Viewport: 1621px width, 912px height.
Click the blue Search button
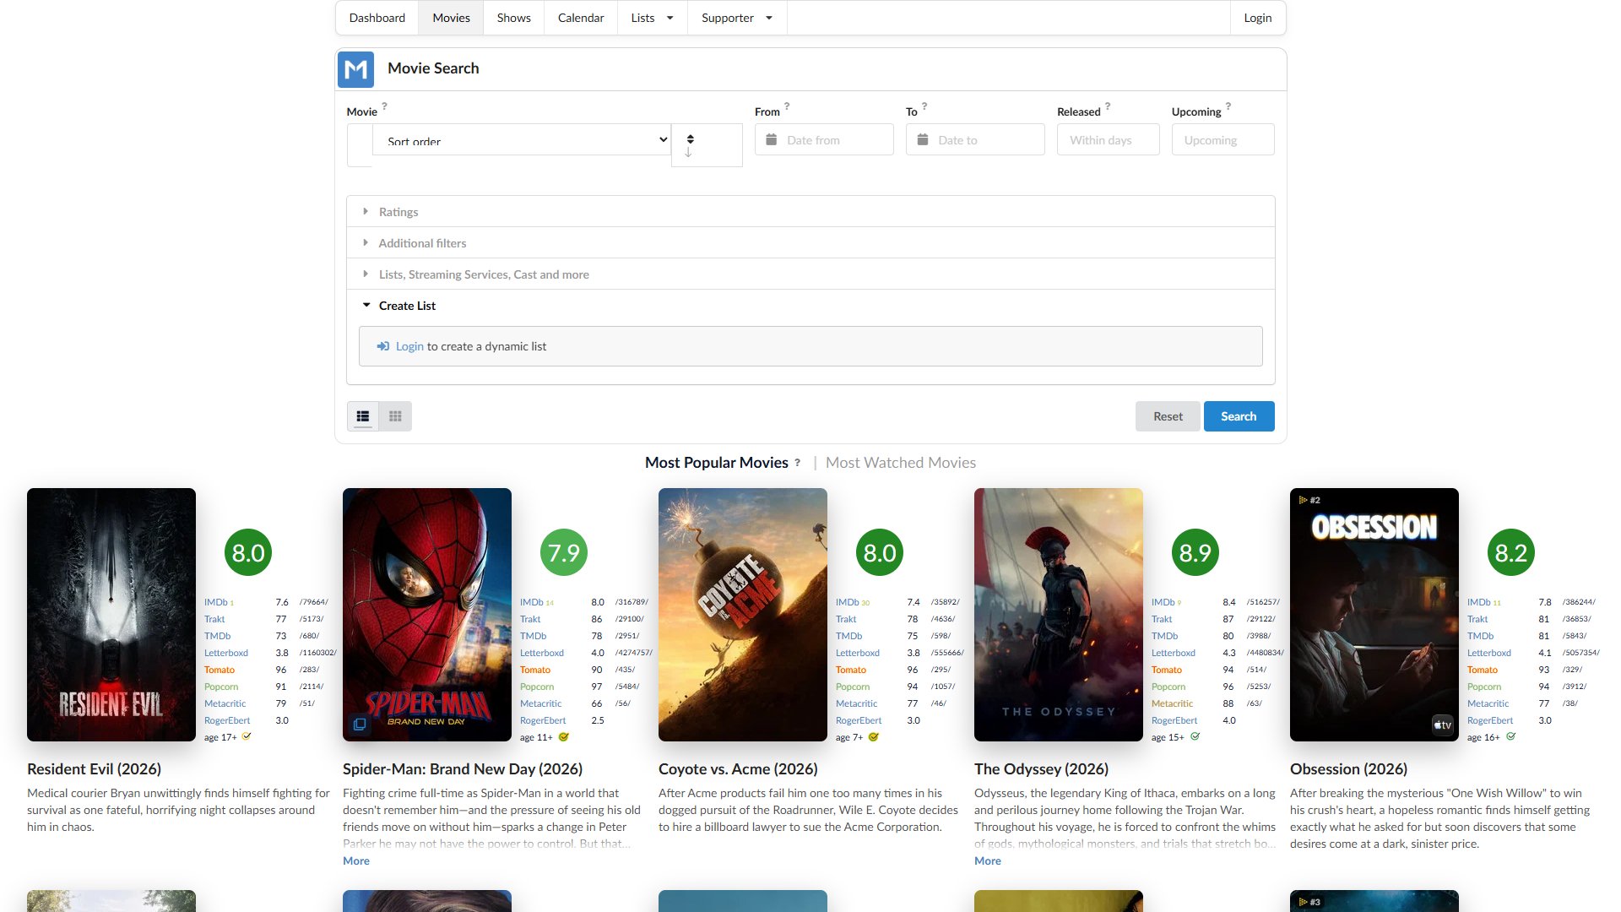(x=1239, y=416)
